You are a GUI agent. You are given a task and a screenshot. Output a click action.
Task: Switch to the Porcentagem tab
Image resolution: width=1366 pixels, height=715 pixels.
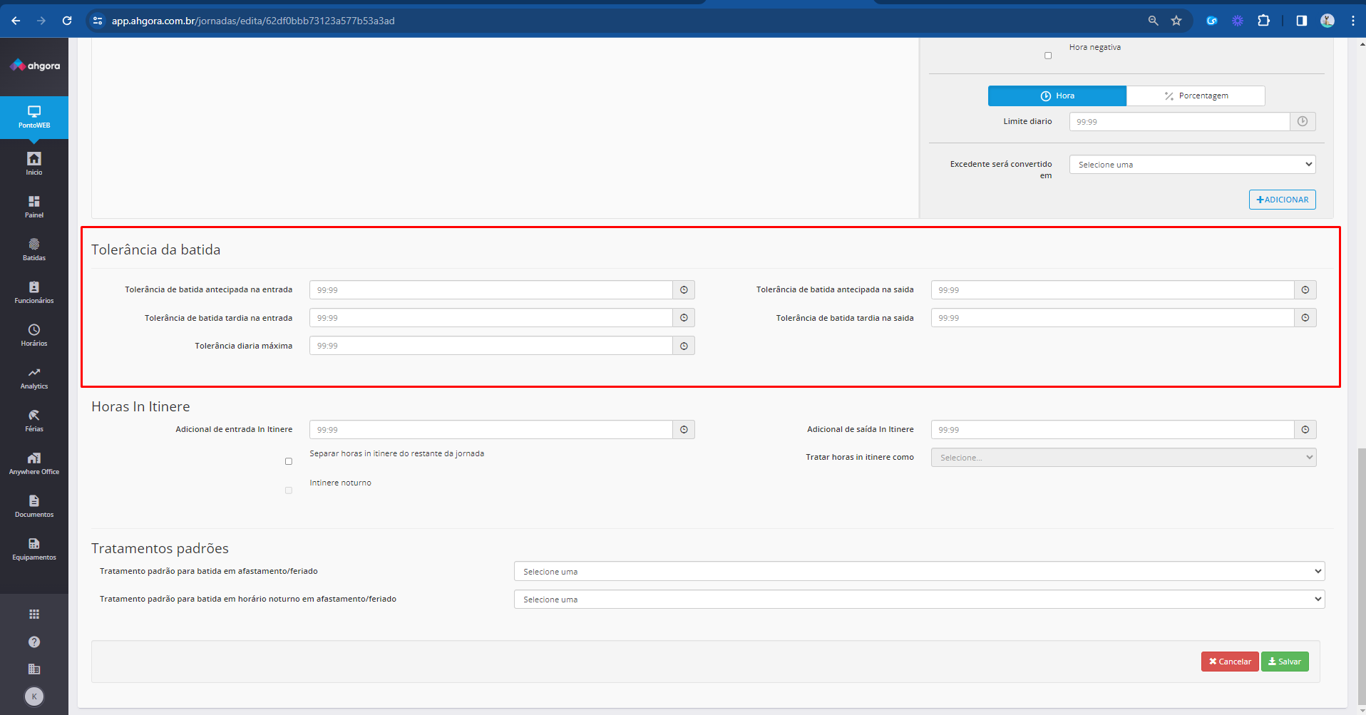1196,96
